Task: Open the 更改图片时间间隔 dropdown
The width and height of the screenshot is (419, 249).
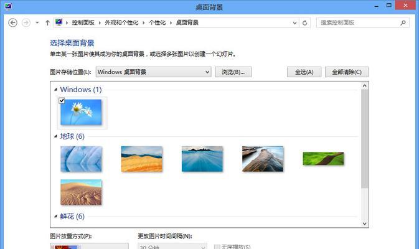Action: point(172,246)
